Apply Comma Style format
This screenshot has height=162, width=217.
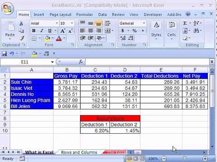point(142,31)
